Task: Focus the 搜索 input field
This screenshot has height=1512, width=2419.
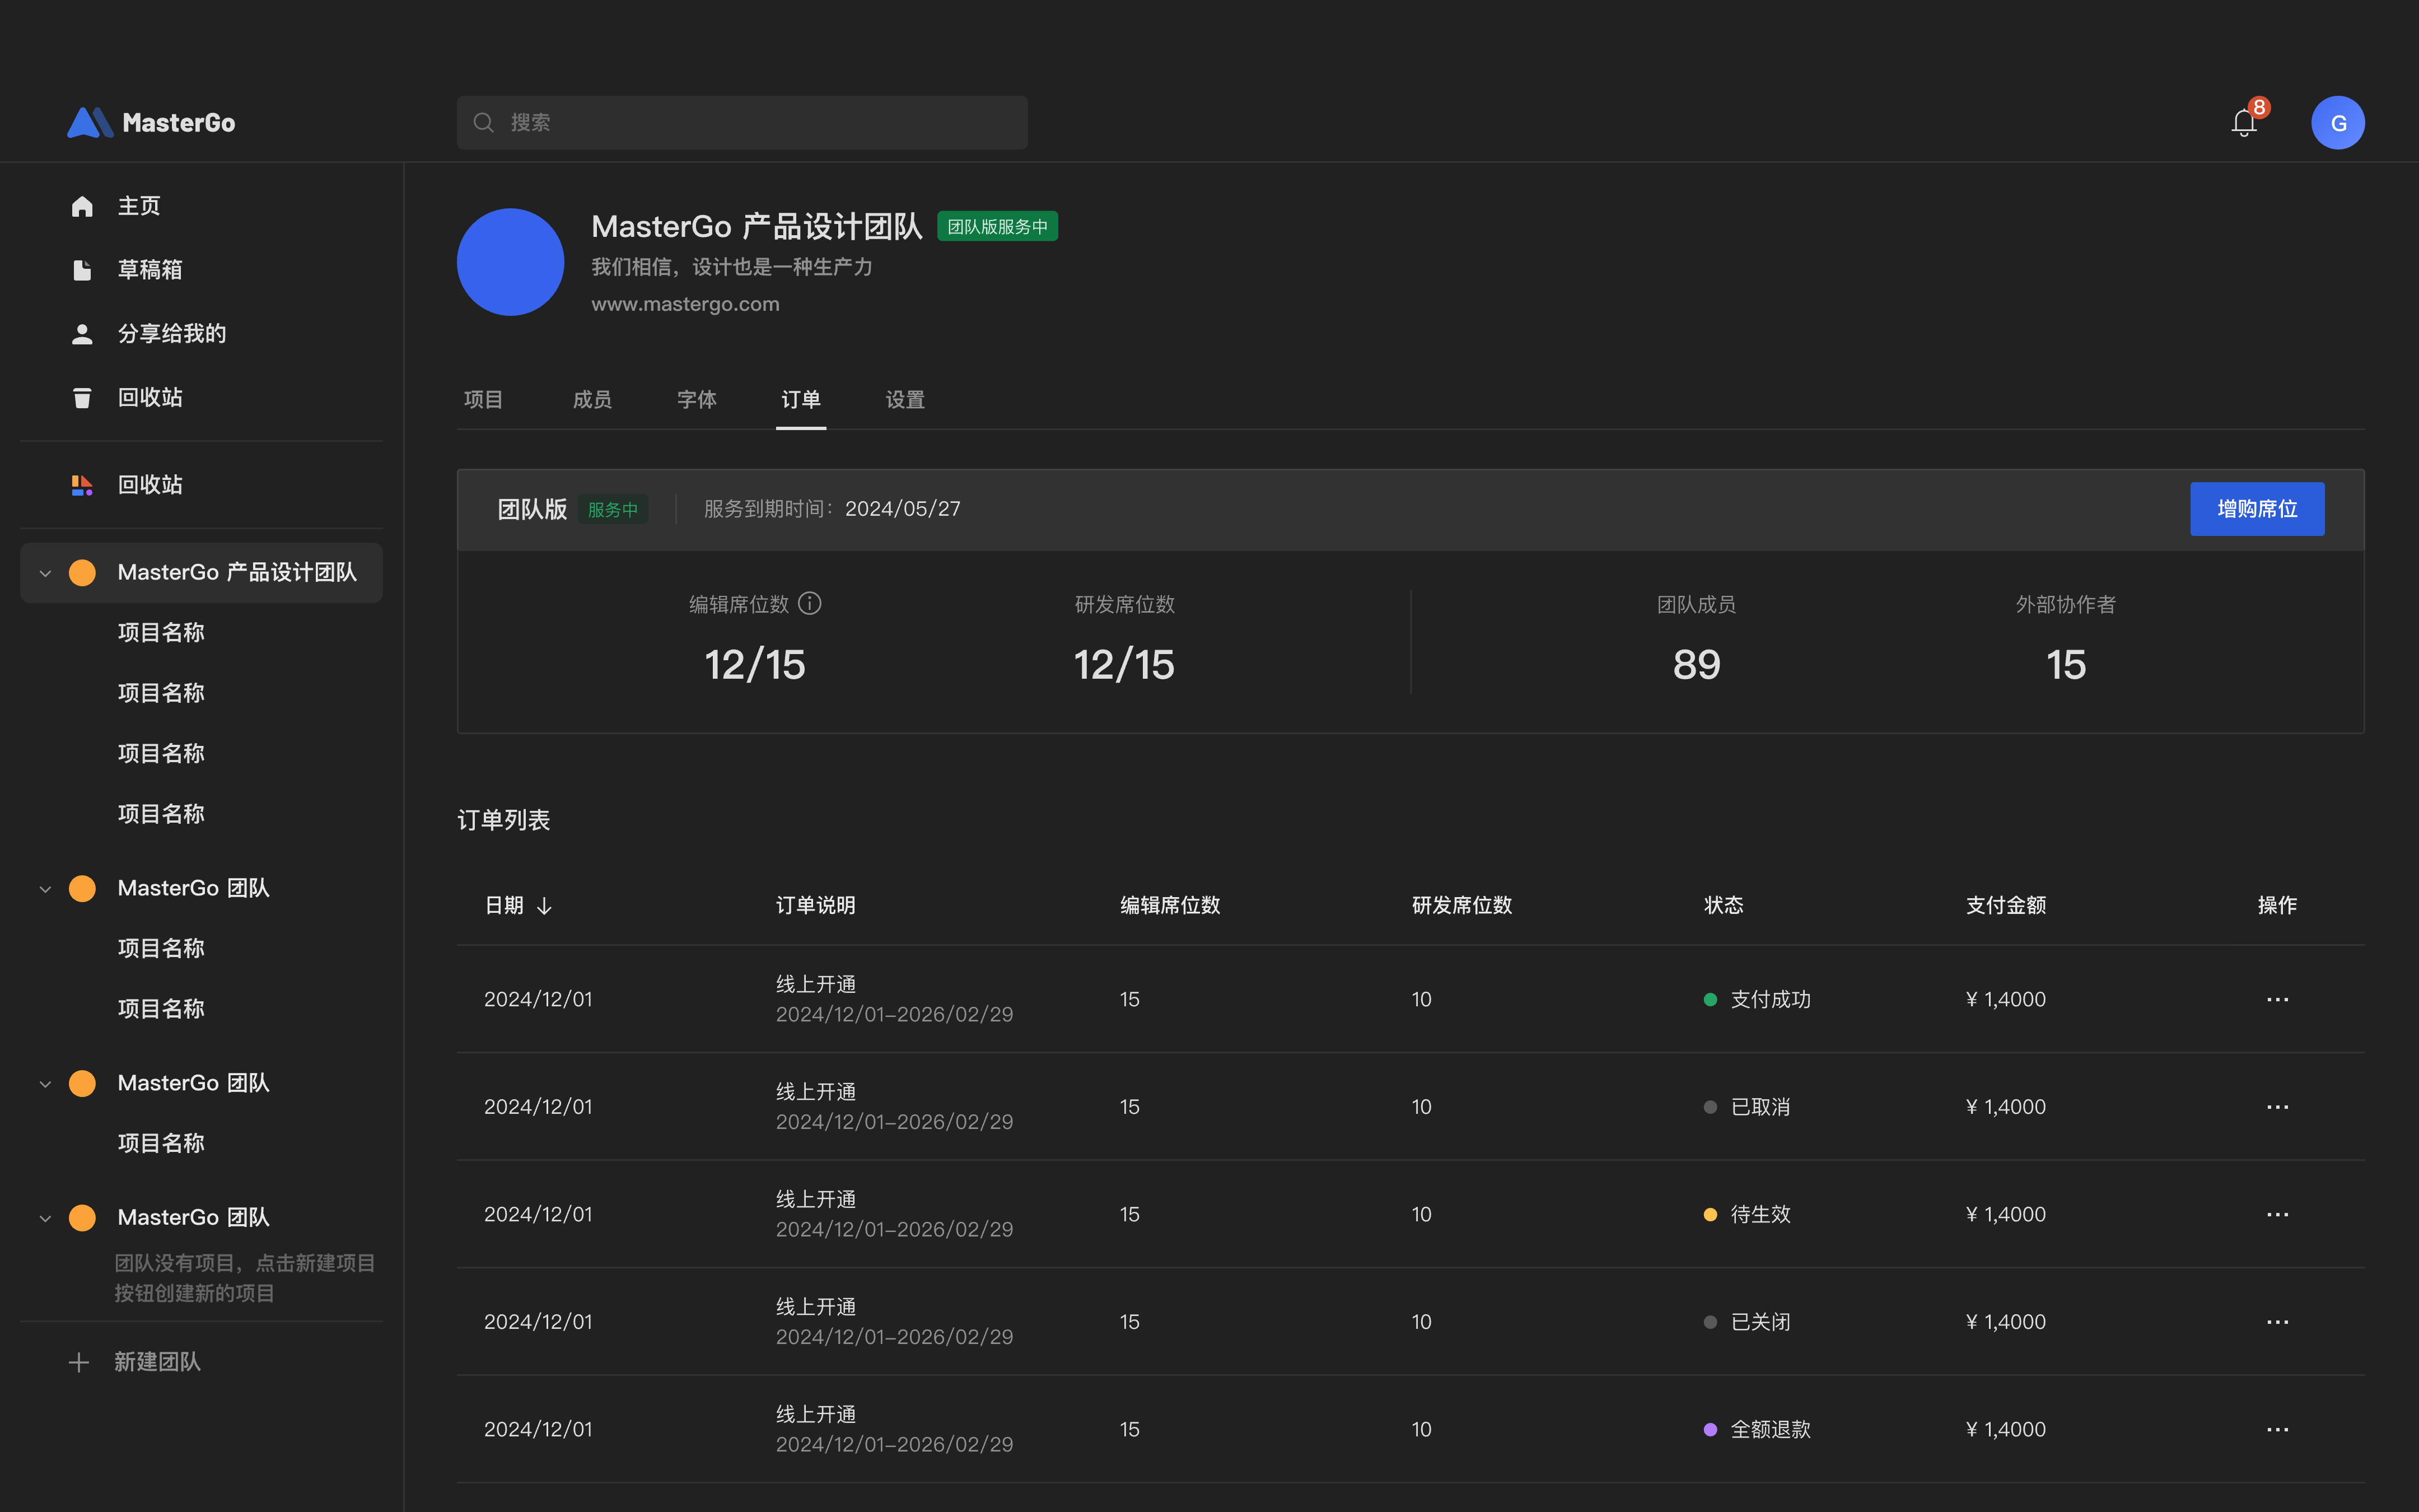Action: pyautogui.click(x=742, y=123)
